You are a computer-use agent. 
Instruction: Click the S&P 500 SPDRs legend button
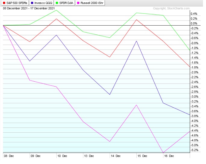(x=15, y=3)
